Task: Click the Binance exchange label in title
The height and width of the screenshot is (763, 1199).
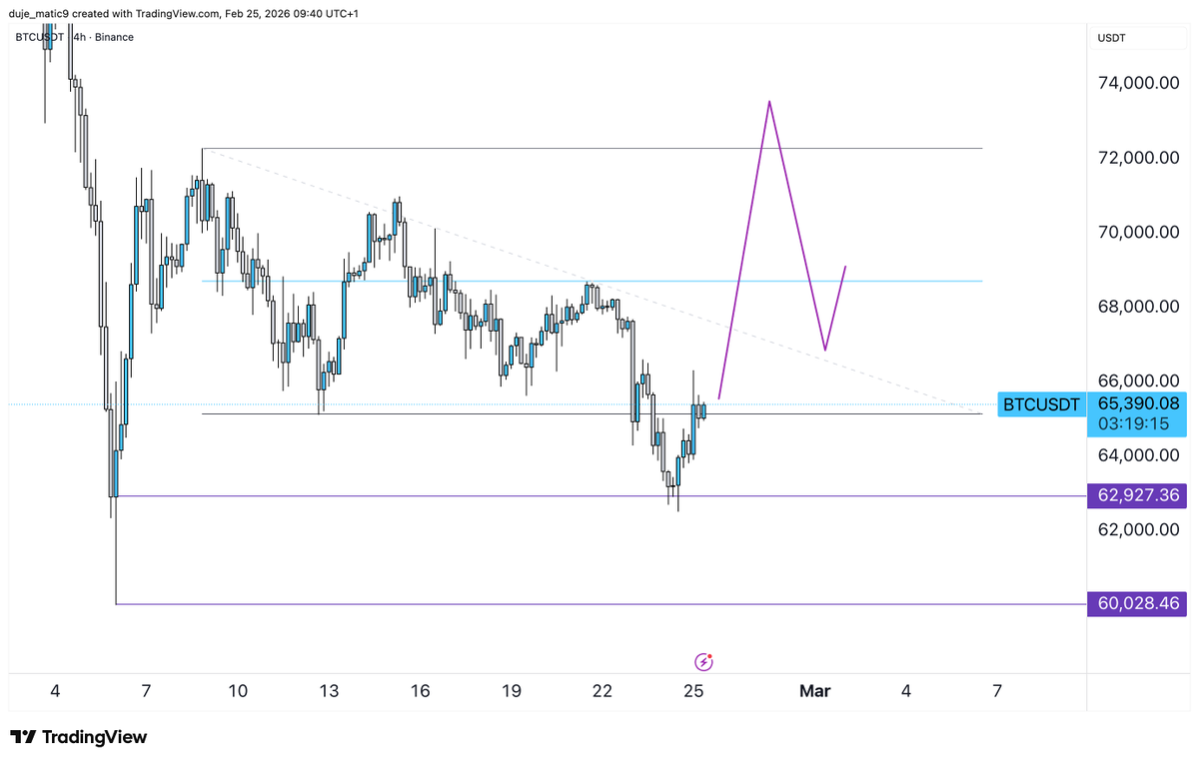Action: (113, 37)
